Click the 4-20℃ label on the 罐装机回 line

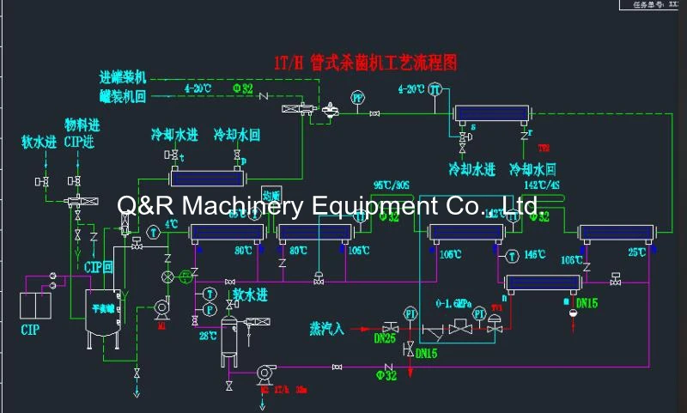198,88
